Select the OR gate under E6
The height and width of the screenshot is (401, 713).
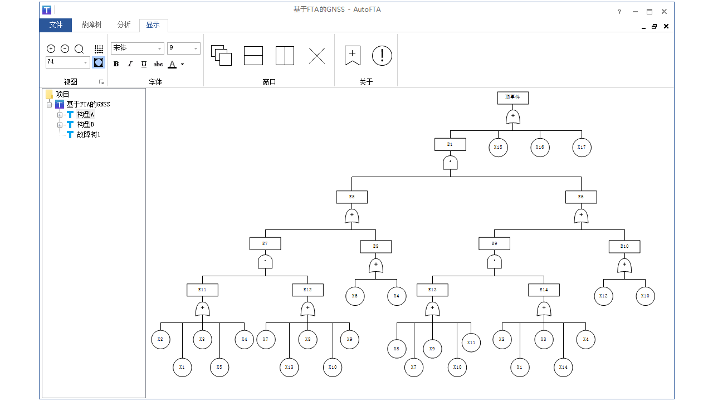pos(581,216)
